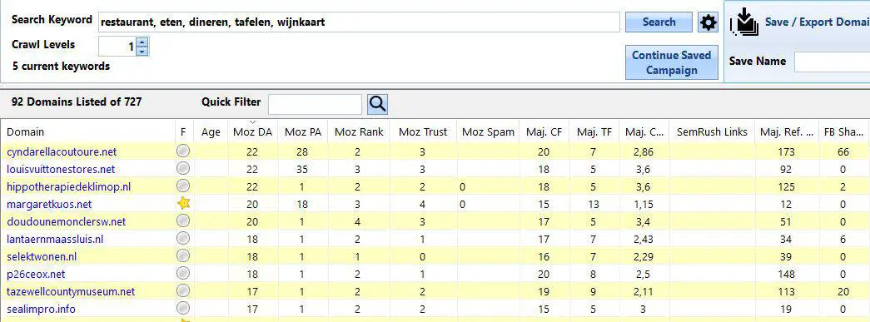The width and height of the screenshot is (870, 322).
Task: Open settings via the gear icon
Action: click(x=708, y=22)
